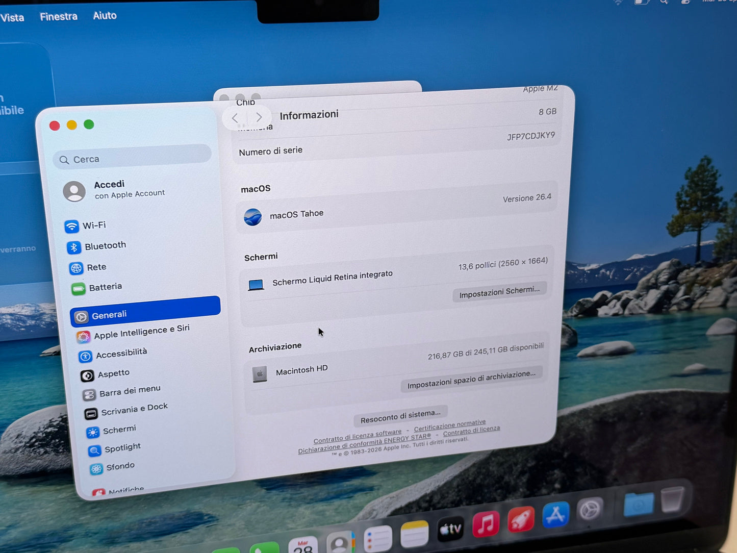Viewport: 737px width, 553px height.
Task: Go back with the left chevron
Action: coord(235,118)
